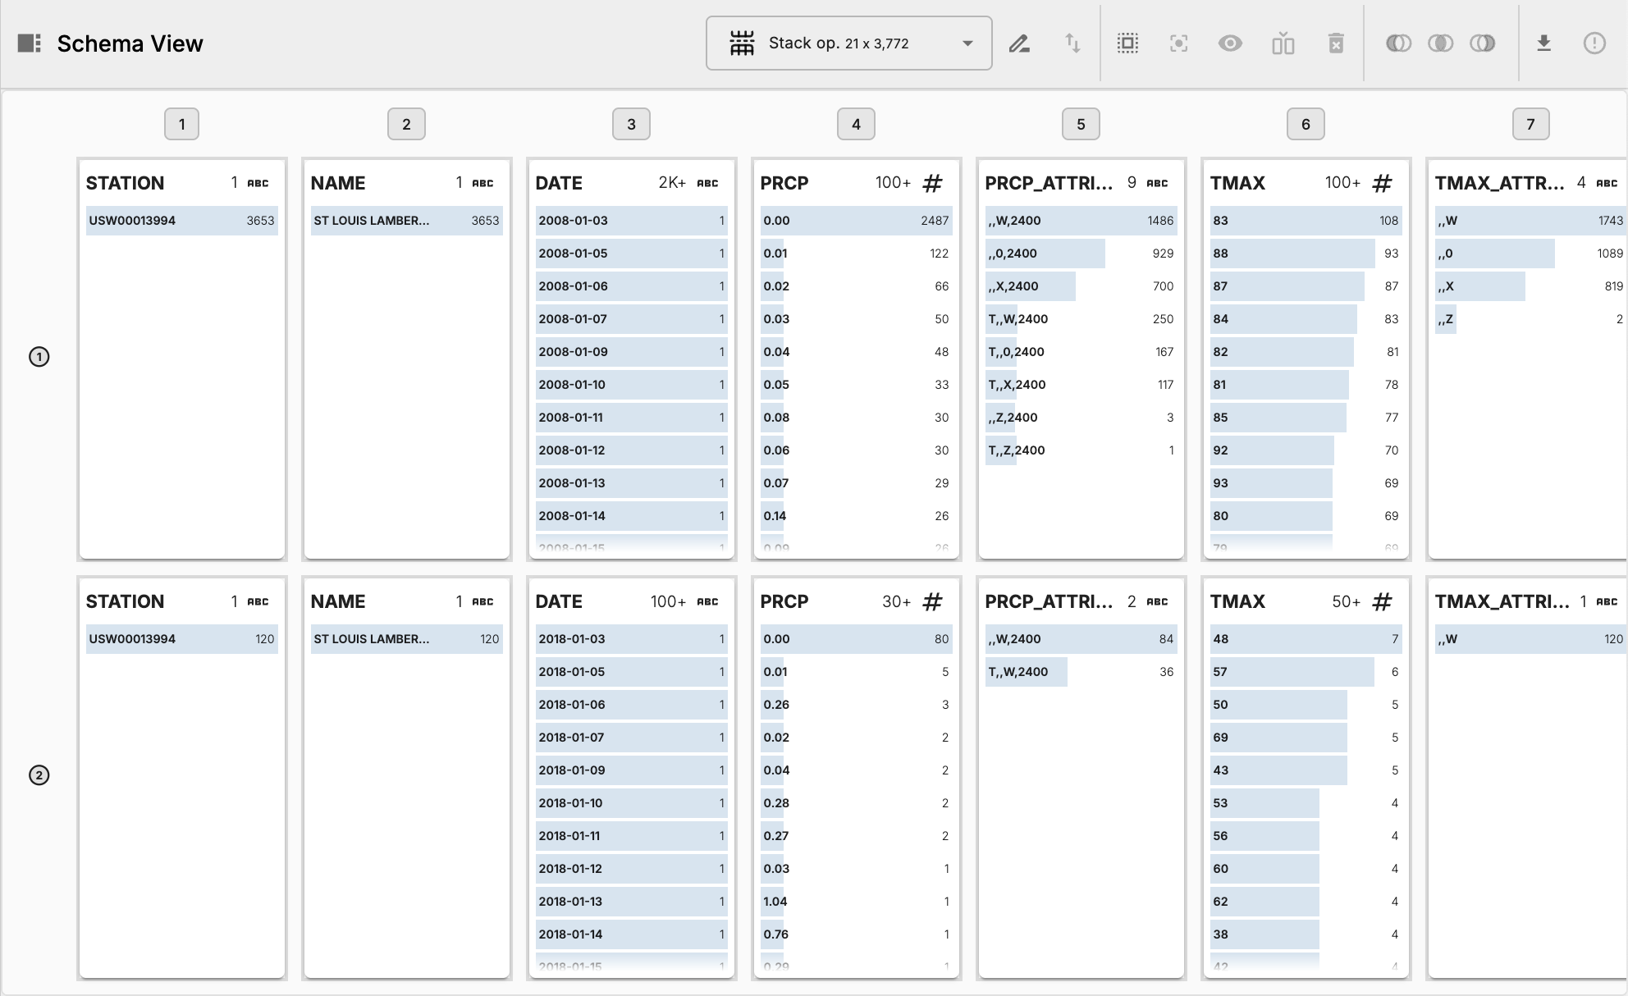Select attribute T,,W,2400 with count 36
Image resolution: width=1628 pixels, height=996 pixels.
tap(1081, 672)
